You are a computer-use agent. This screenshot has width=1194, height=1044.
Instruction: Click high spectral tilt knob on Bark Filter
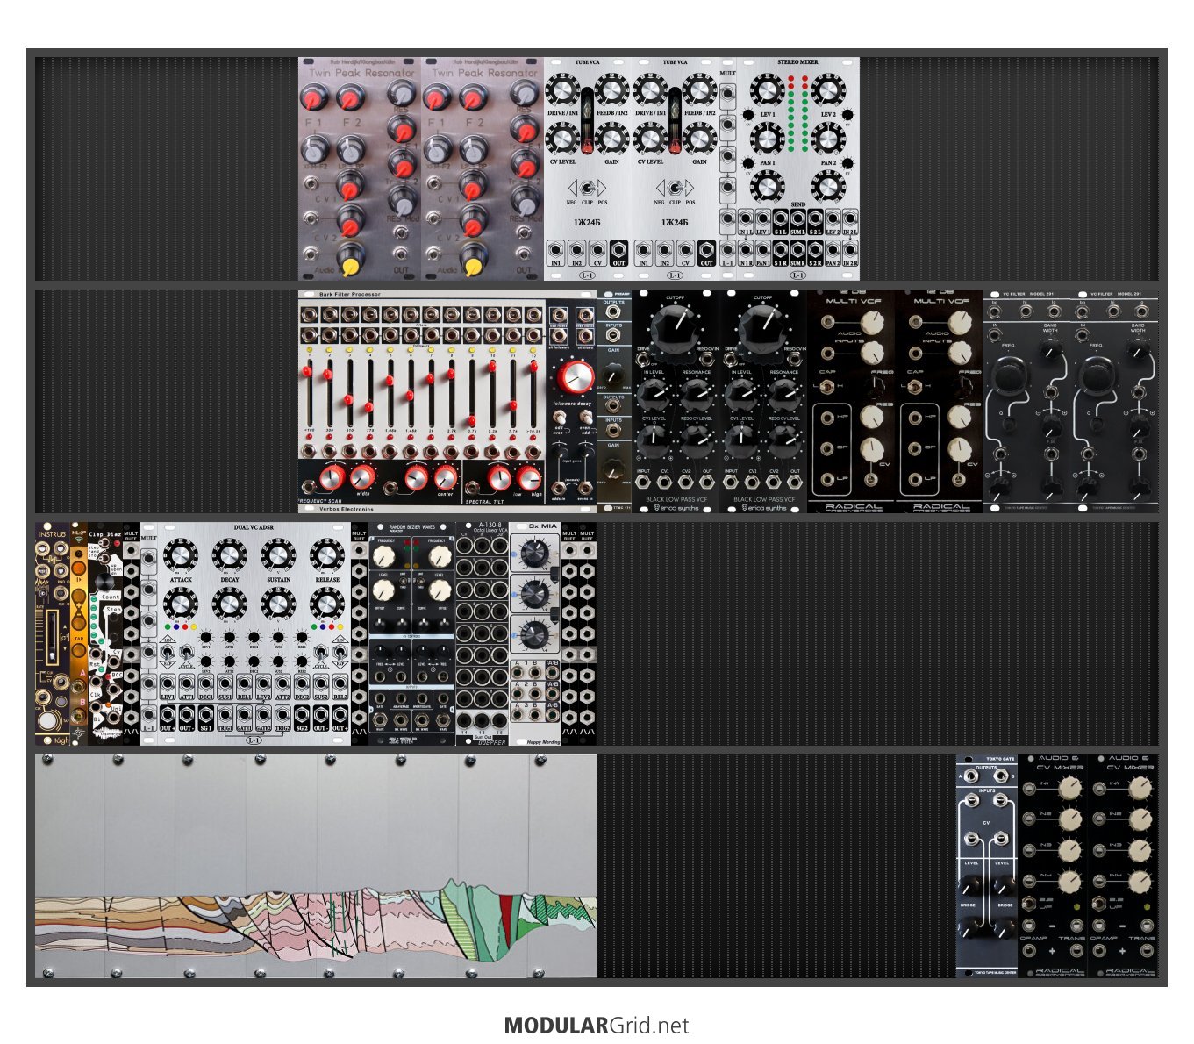point(528,477)
